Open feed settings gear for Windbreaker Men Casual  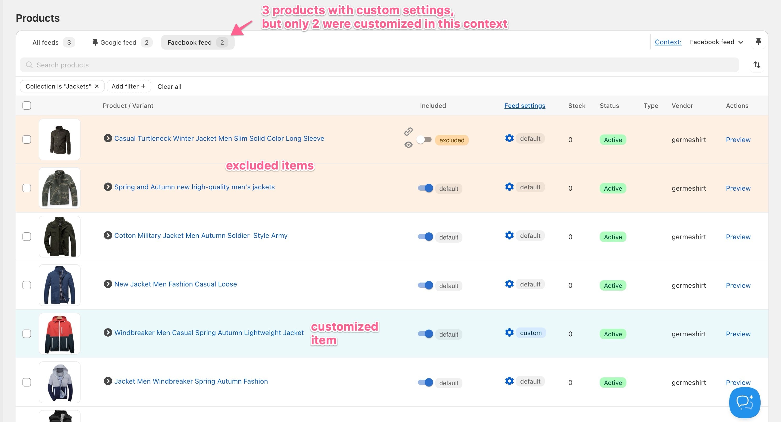click(509, 332)
